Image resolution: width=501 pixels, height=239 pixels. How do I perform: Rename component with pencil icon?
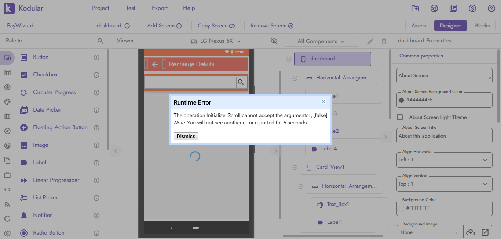click(370, 41)
